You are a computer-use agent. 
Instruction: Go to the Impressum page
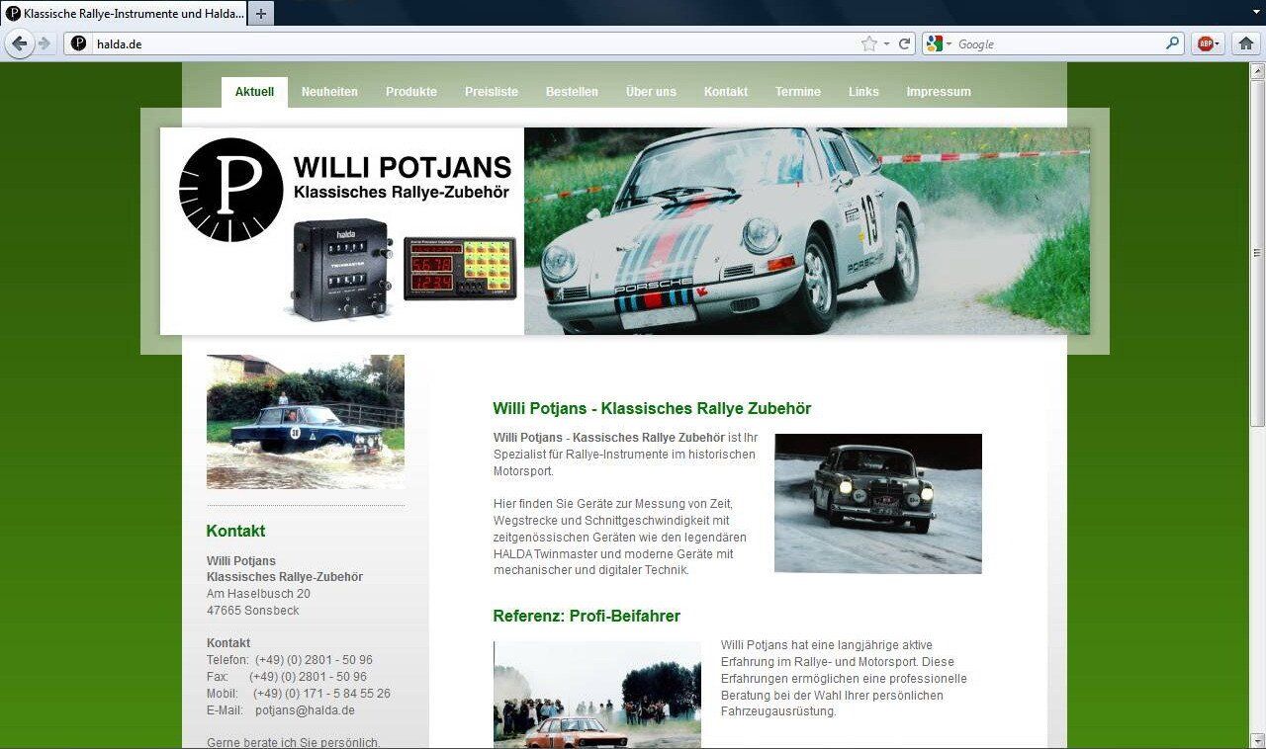tap(938, 92)
